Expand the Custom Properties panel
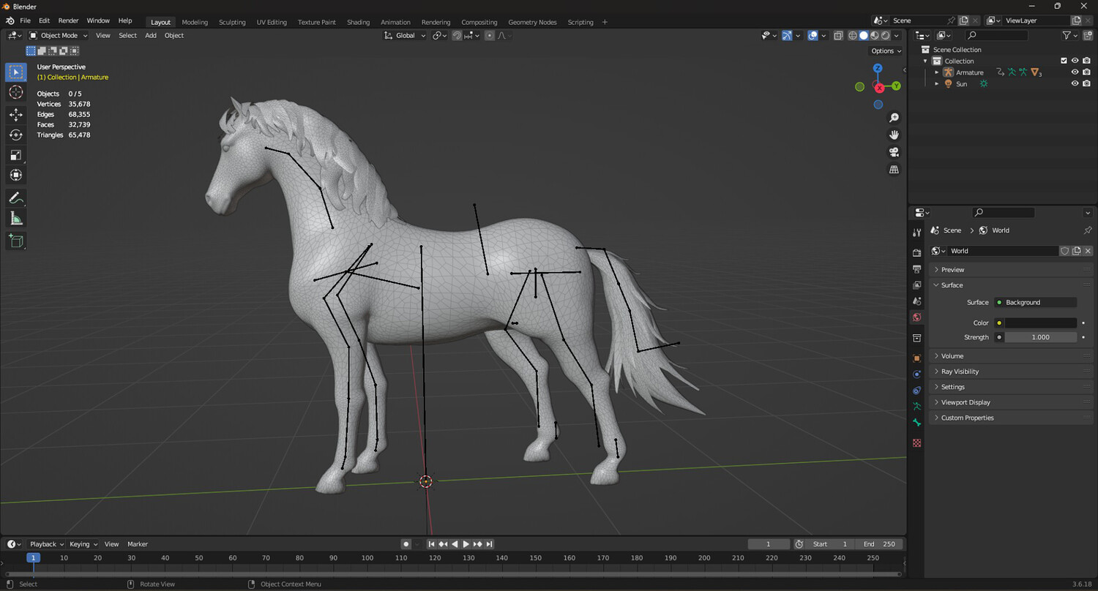Image resolution: width=1098 pixels, height=591 pixels. pos(1010,418)
